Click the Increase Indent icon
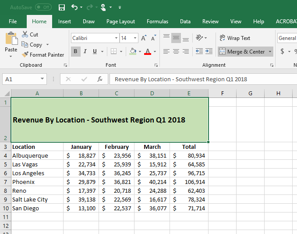297x234 pixels. [x=209, y=51]
